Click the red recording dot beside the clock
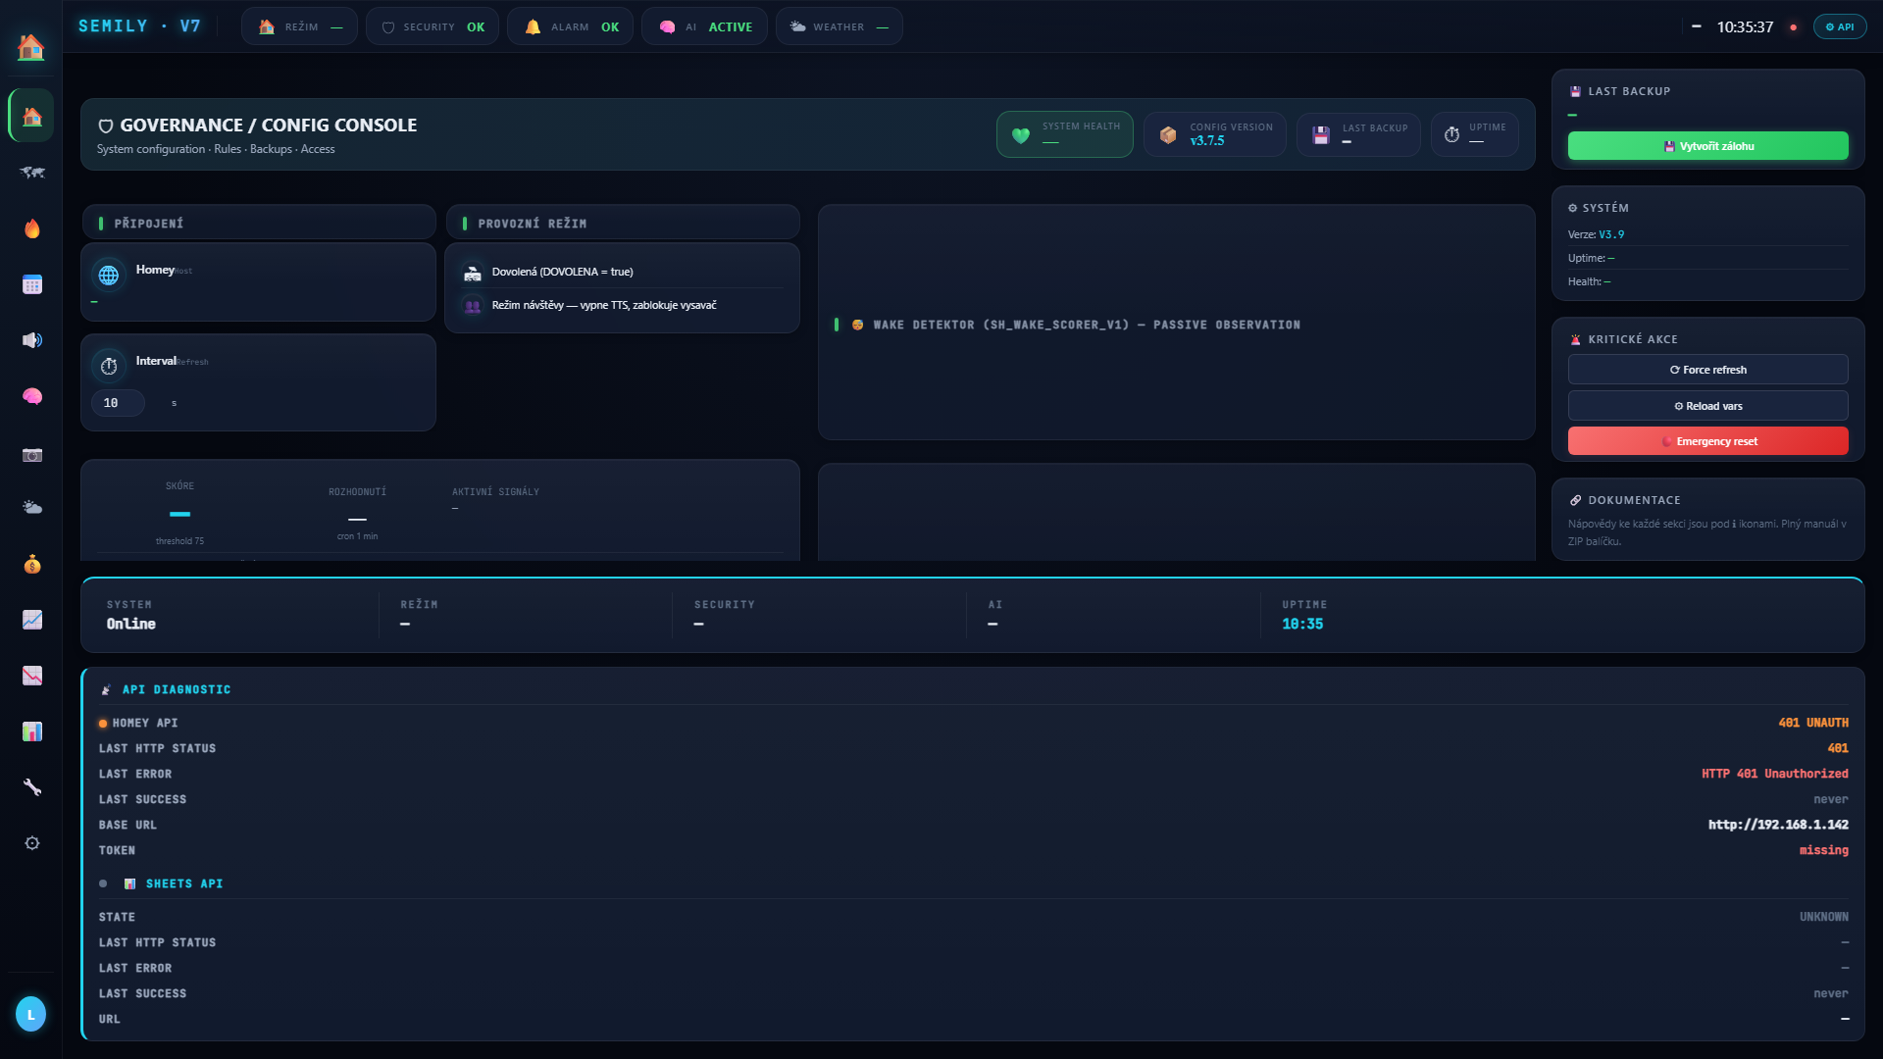This screenshot has height=1059, width=1883. tap(1793, 27)
